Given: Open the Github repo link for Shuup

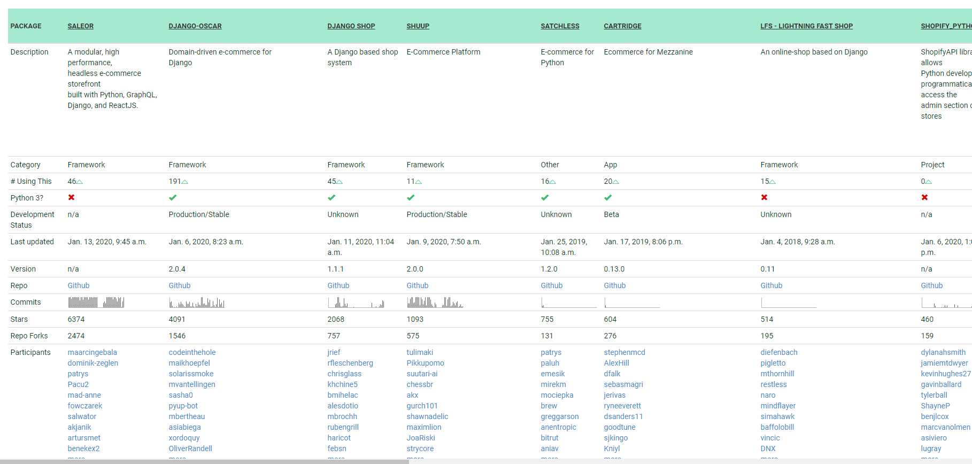Looking at the screenshot, I should pos(418,285).
